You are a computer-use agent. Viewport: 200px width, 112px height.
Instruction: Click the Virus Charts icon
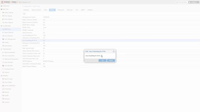3,82
